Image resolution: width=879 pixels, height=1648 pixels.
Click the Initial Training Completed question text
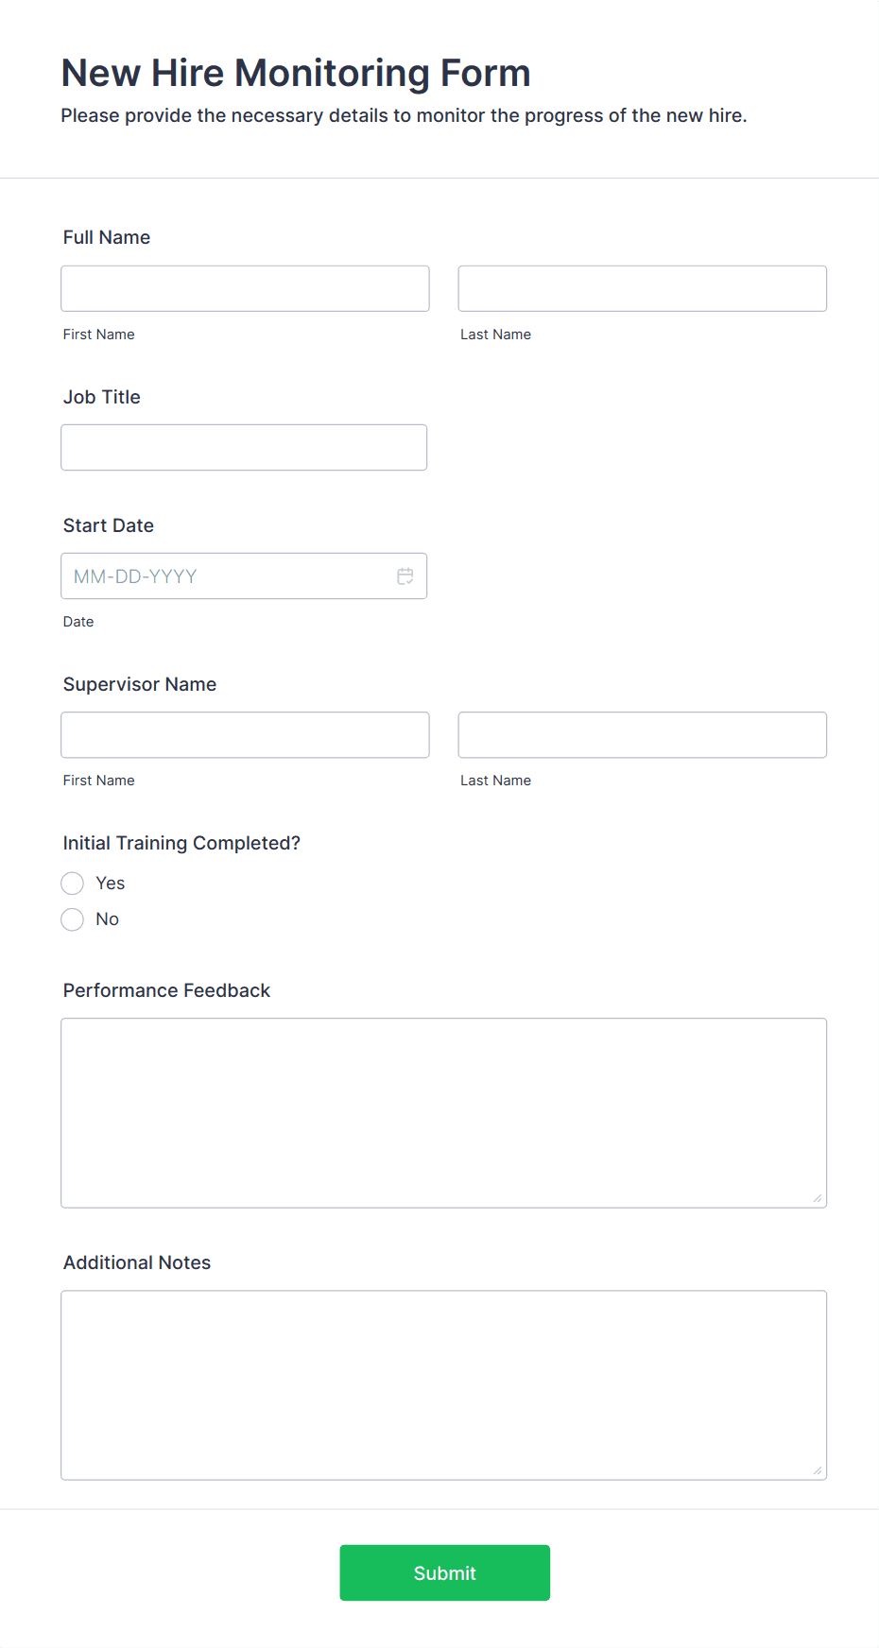(x=181, y=842)
